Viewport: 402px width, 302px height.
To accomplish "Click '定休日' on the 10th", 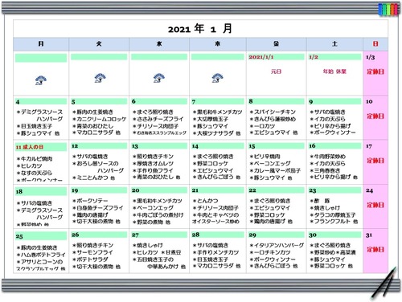I will click(375, 116).
